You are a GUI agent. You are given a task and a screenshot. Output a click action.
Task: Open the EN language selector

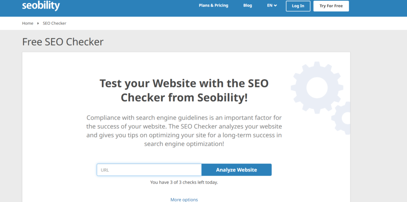(x=272, y=6)
